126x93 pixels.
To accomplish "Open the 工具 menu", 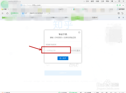I will tap(102, 1).
